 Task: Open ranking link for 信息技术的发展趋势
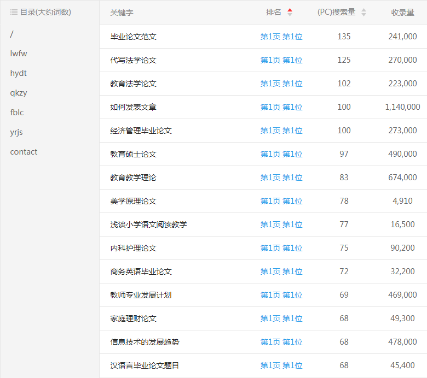(281, 342)
